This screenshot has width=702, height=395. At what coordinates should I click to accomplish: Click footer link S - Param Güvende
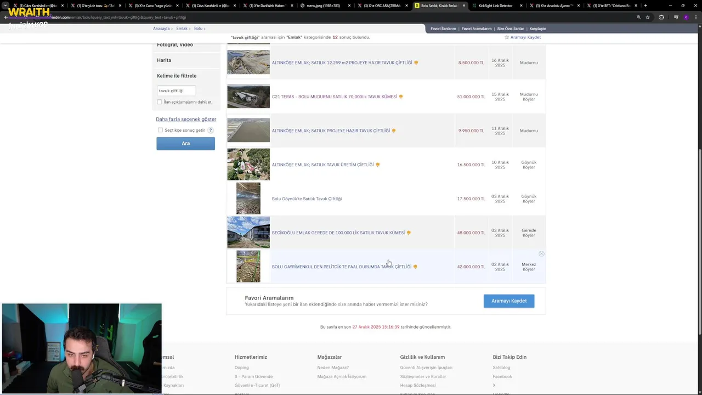(253, 376)
